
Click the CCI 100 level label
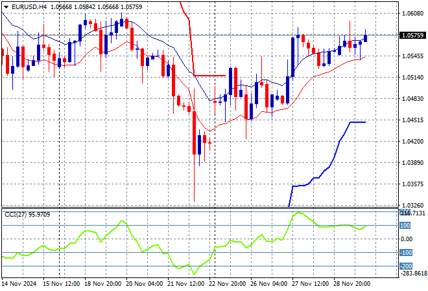point(405,226)
